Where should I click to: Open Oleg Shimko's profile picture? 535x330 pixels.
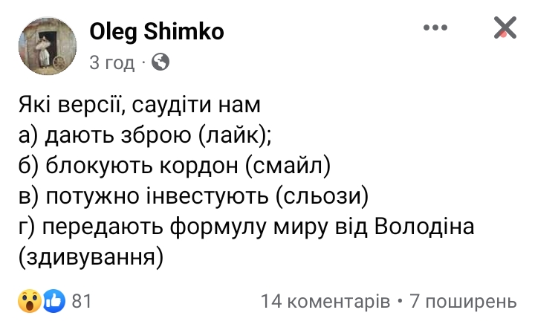pyautogui.click(x=48, y=46)
